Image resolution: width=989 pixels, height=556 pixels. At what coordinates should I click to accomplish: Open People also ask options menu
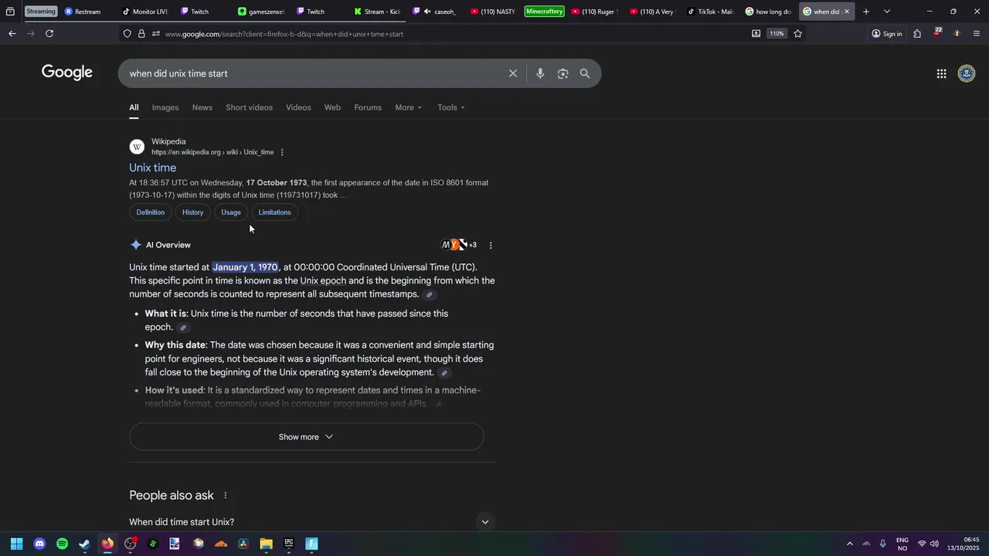coord(226,496)
